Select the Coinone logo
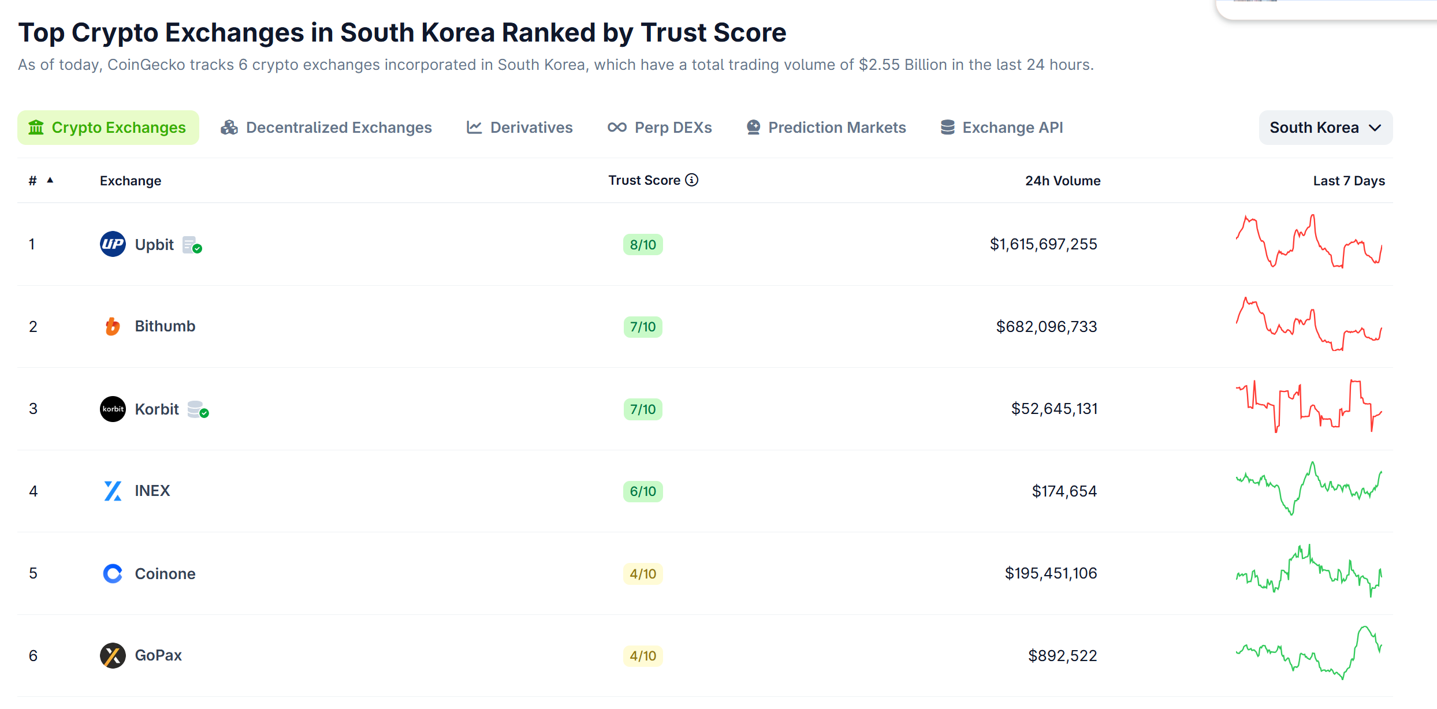The height and width of the screenshot is (709, 1437). click(113, 573)
